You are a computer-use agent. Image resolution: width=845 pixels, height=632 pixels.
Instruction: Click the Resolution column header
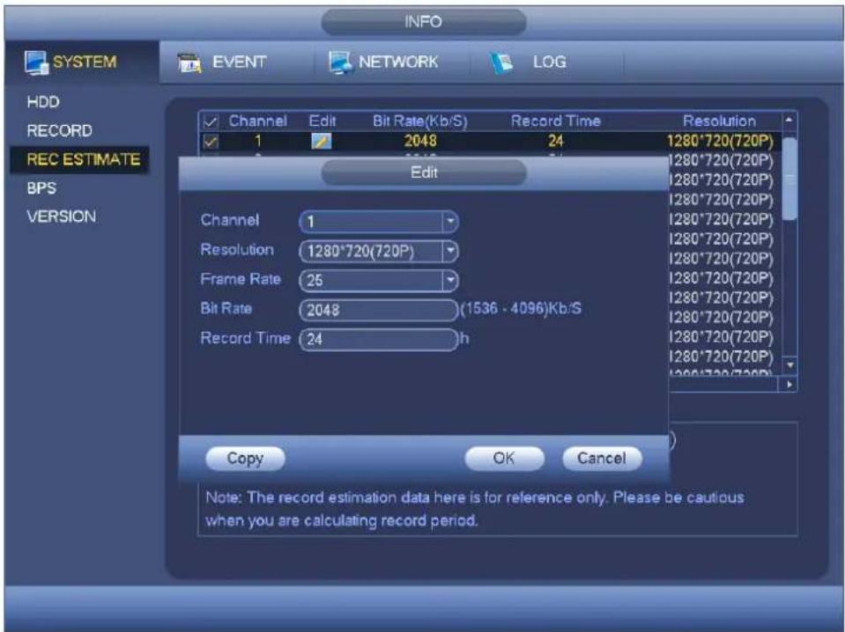point(719,121)
